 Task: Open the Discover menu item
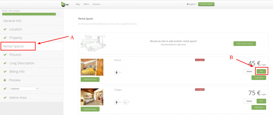(x=96, y=4)
